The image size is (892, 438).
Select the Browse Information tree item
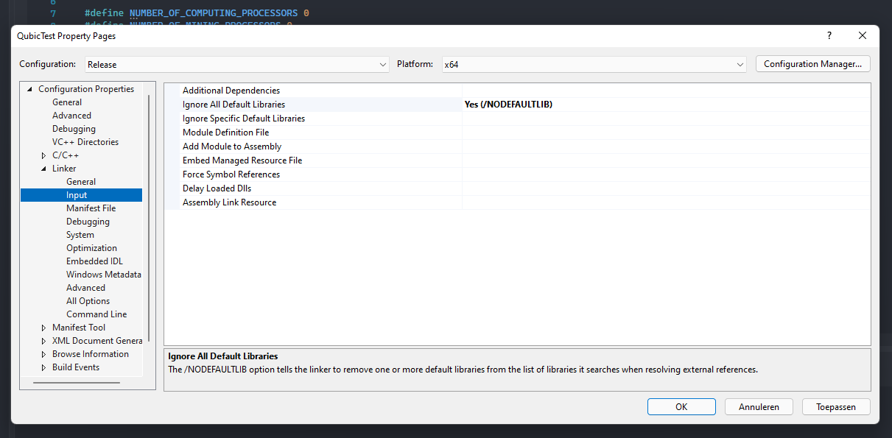(x=91, y=354)
